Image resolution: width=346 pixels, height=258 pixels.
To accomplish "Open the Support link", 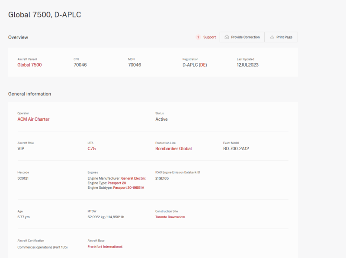I will (209, 37).
